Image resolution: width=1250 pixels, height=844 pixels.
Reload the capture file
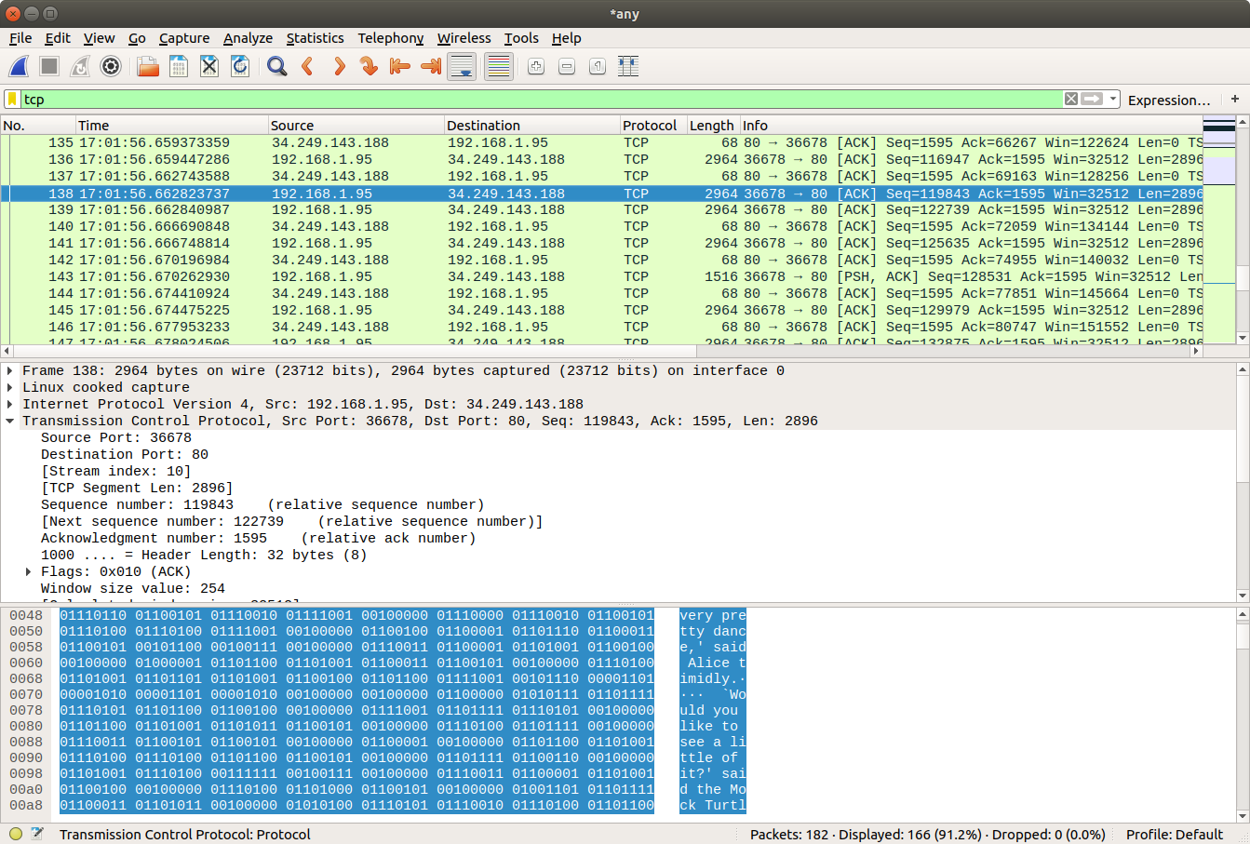click(x=240, y=66)
